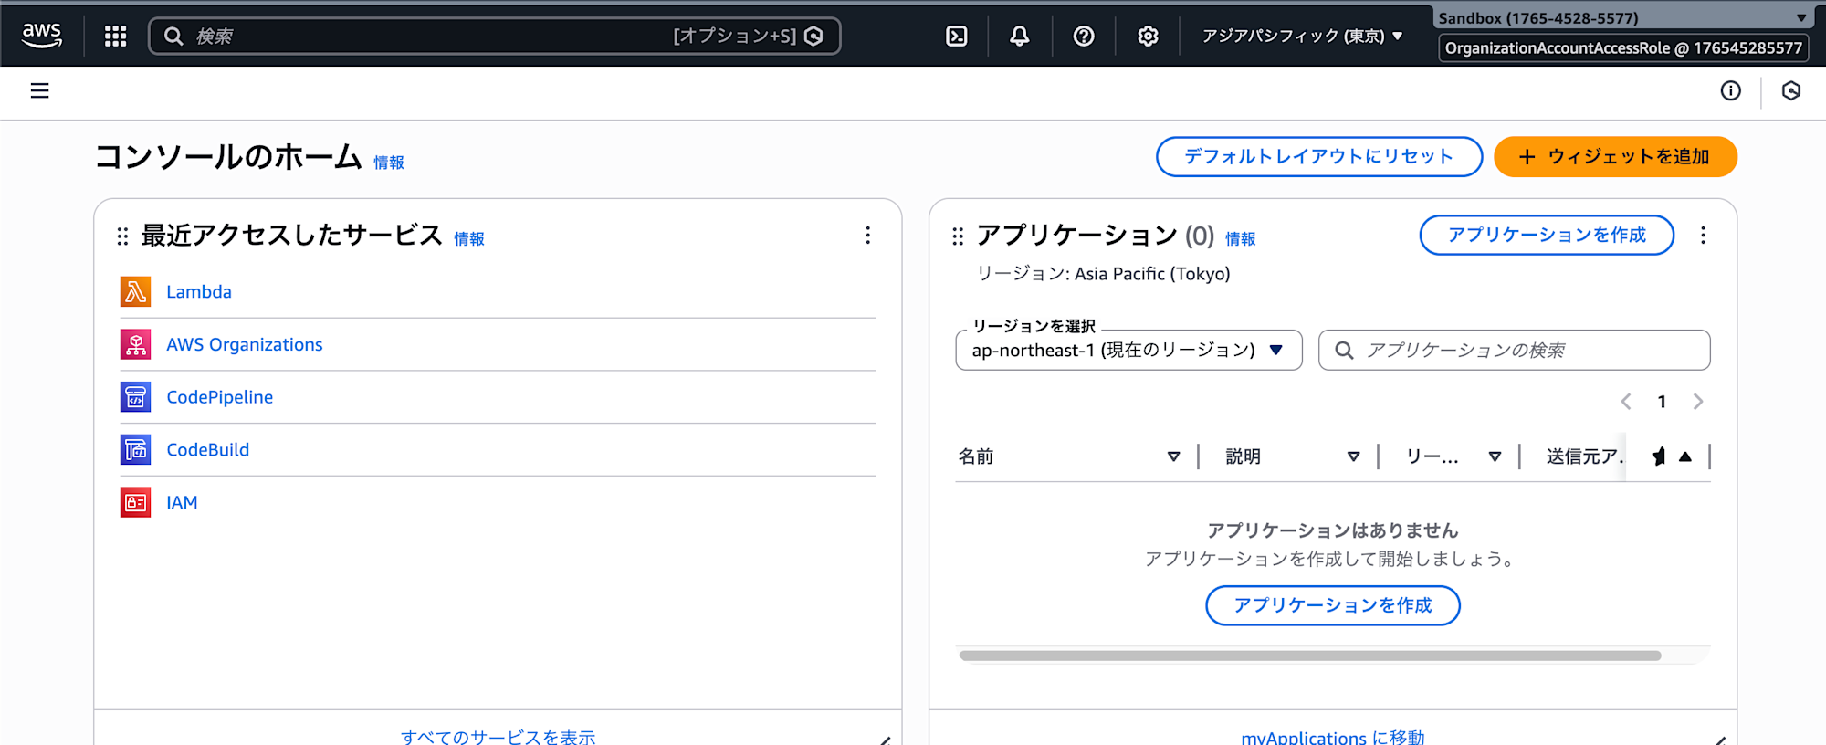Go to the previous applications page

(1626, 402)
